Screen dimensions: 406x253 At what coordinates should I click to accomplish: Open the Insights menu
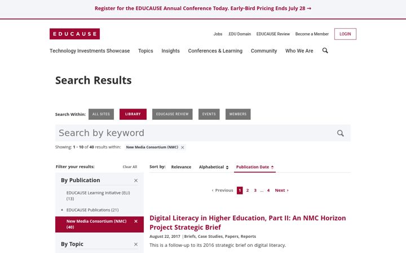tap(170, 51)
